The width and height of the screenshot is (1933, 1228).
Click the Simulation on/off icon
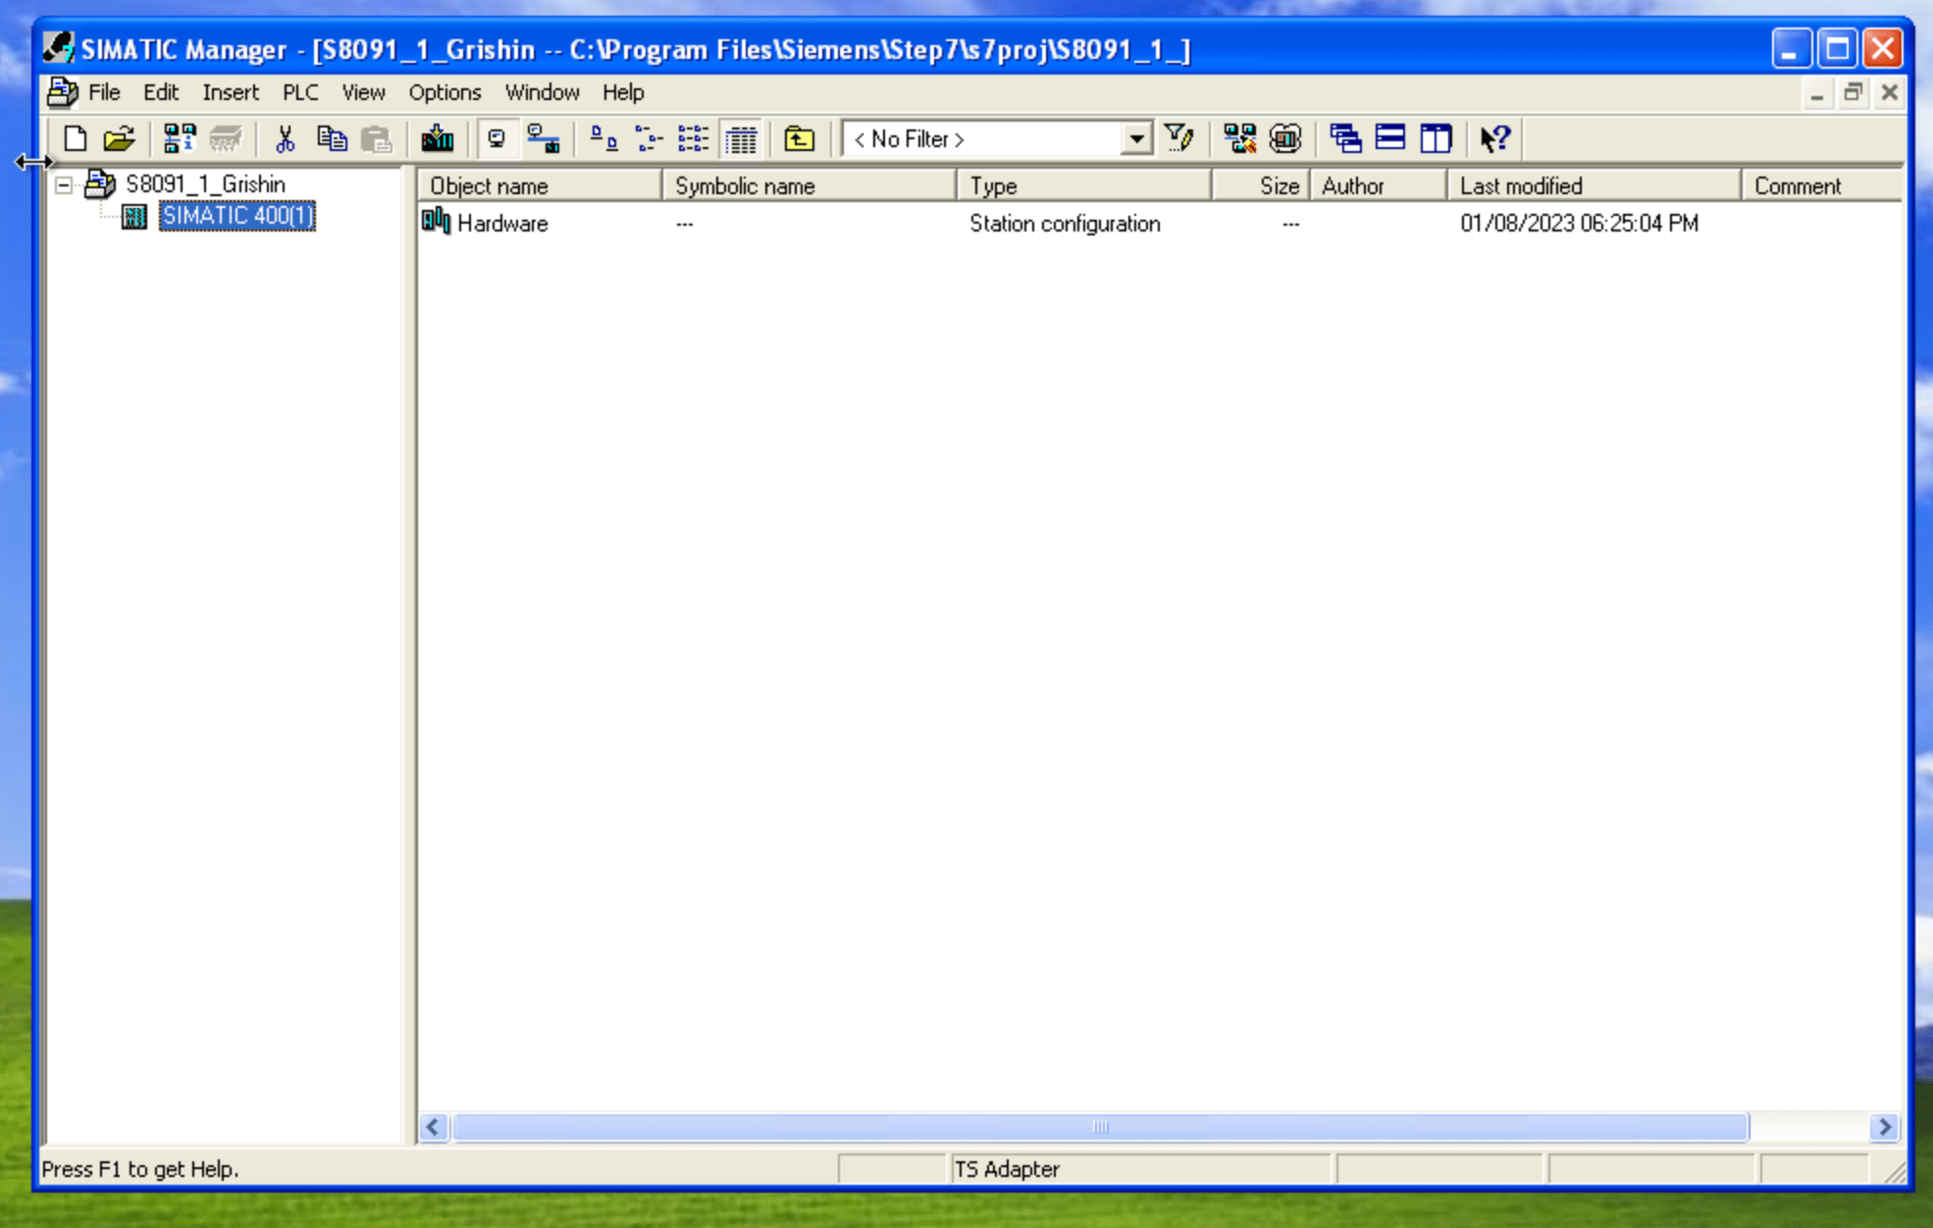click(x=1285, y=139)
